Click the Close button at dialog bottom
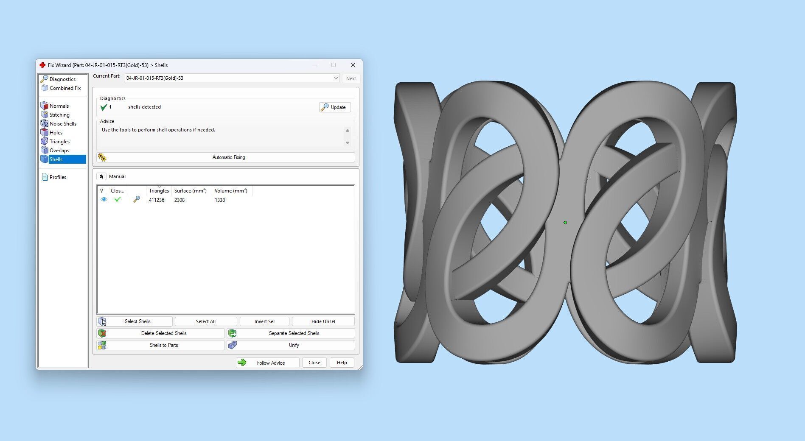805x441 pixels. 314,363
